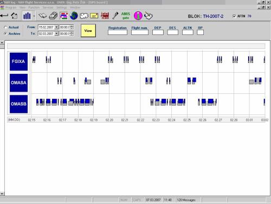
Task: Click the 07.03.2007 date in status bar
Action: point(153,200)
